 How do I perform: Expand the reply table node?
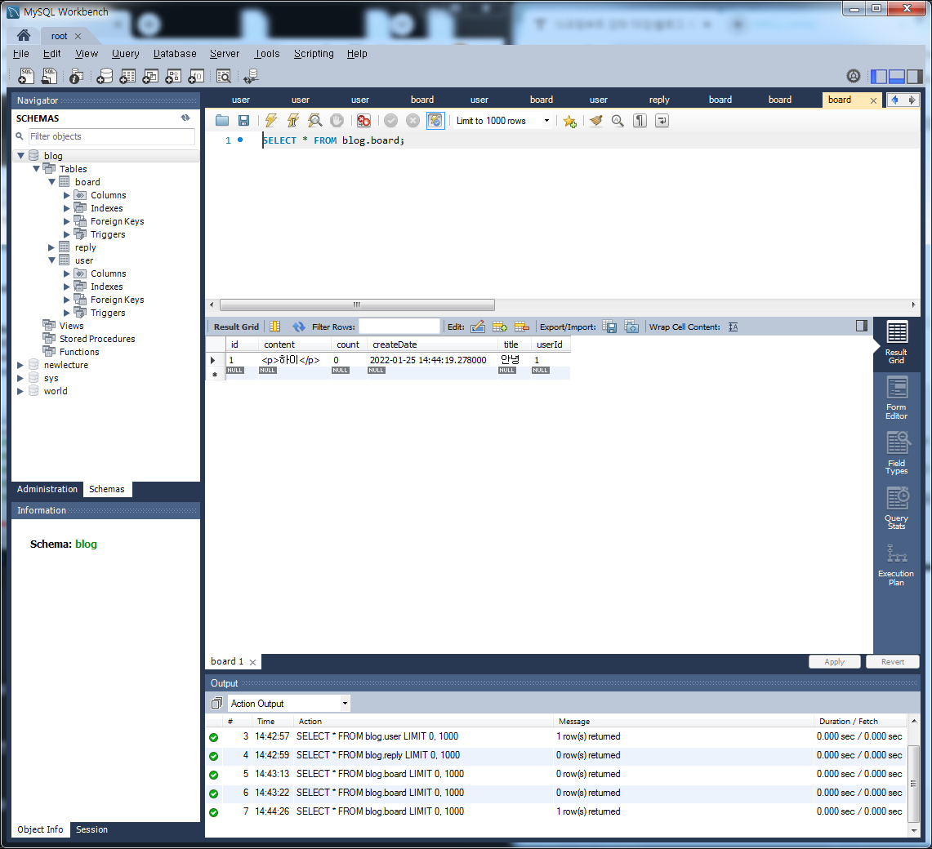click(51, 247)
